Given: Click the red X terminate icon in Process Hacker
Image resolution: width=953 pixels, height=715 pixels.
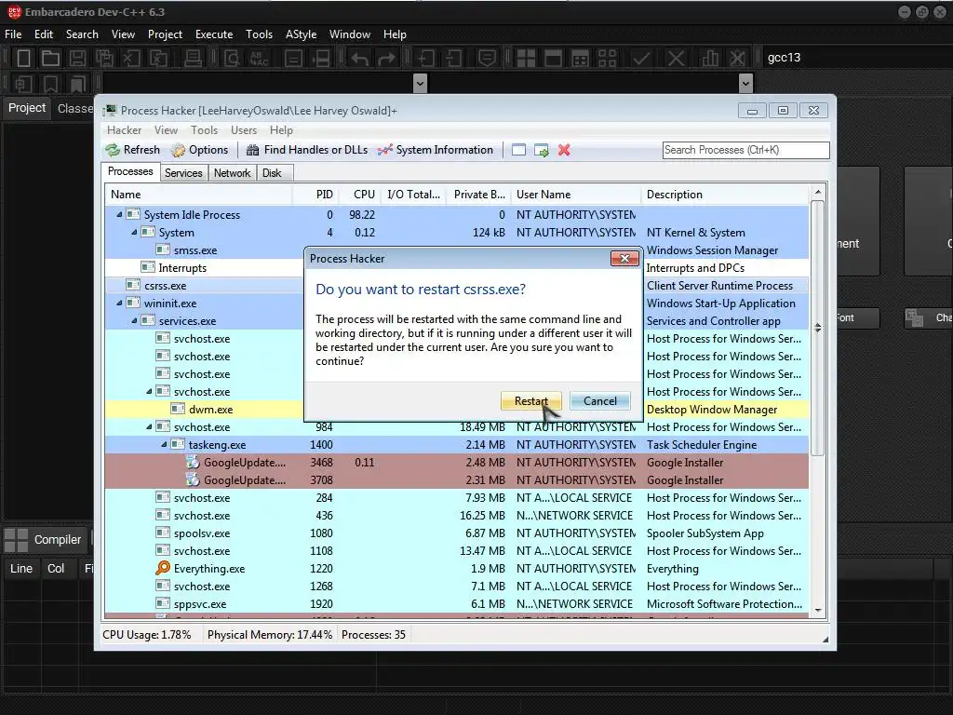Looking at the screenshot, I should [564, 150].
